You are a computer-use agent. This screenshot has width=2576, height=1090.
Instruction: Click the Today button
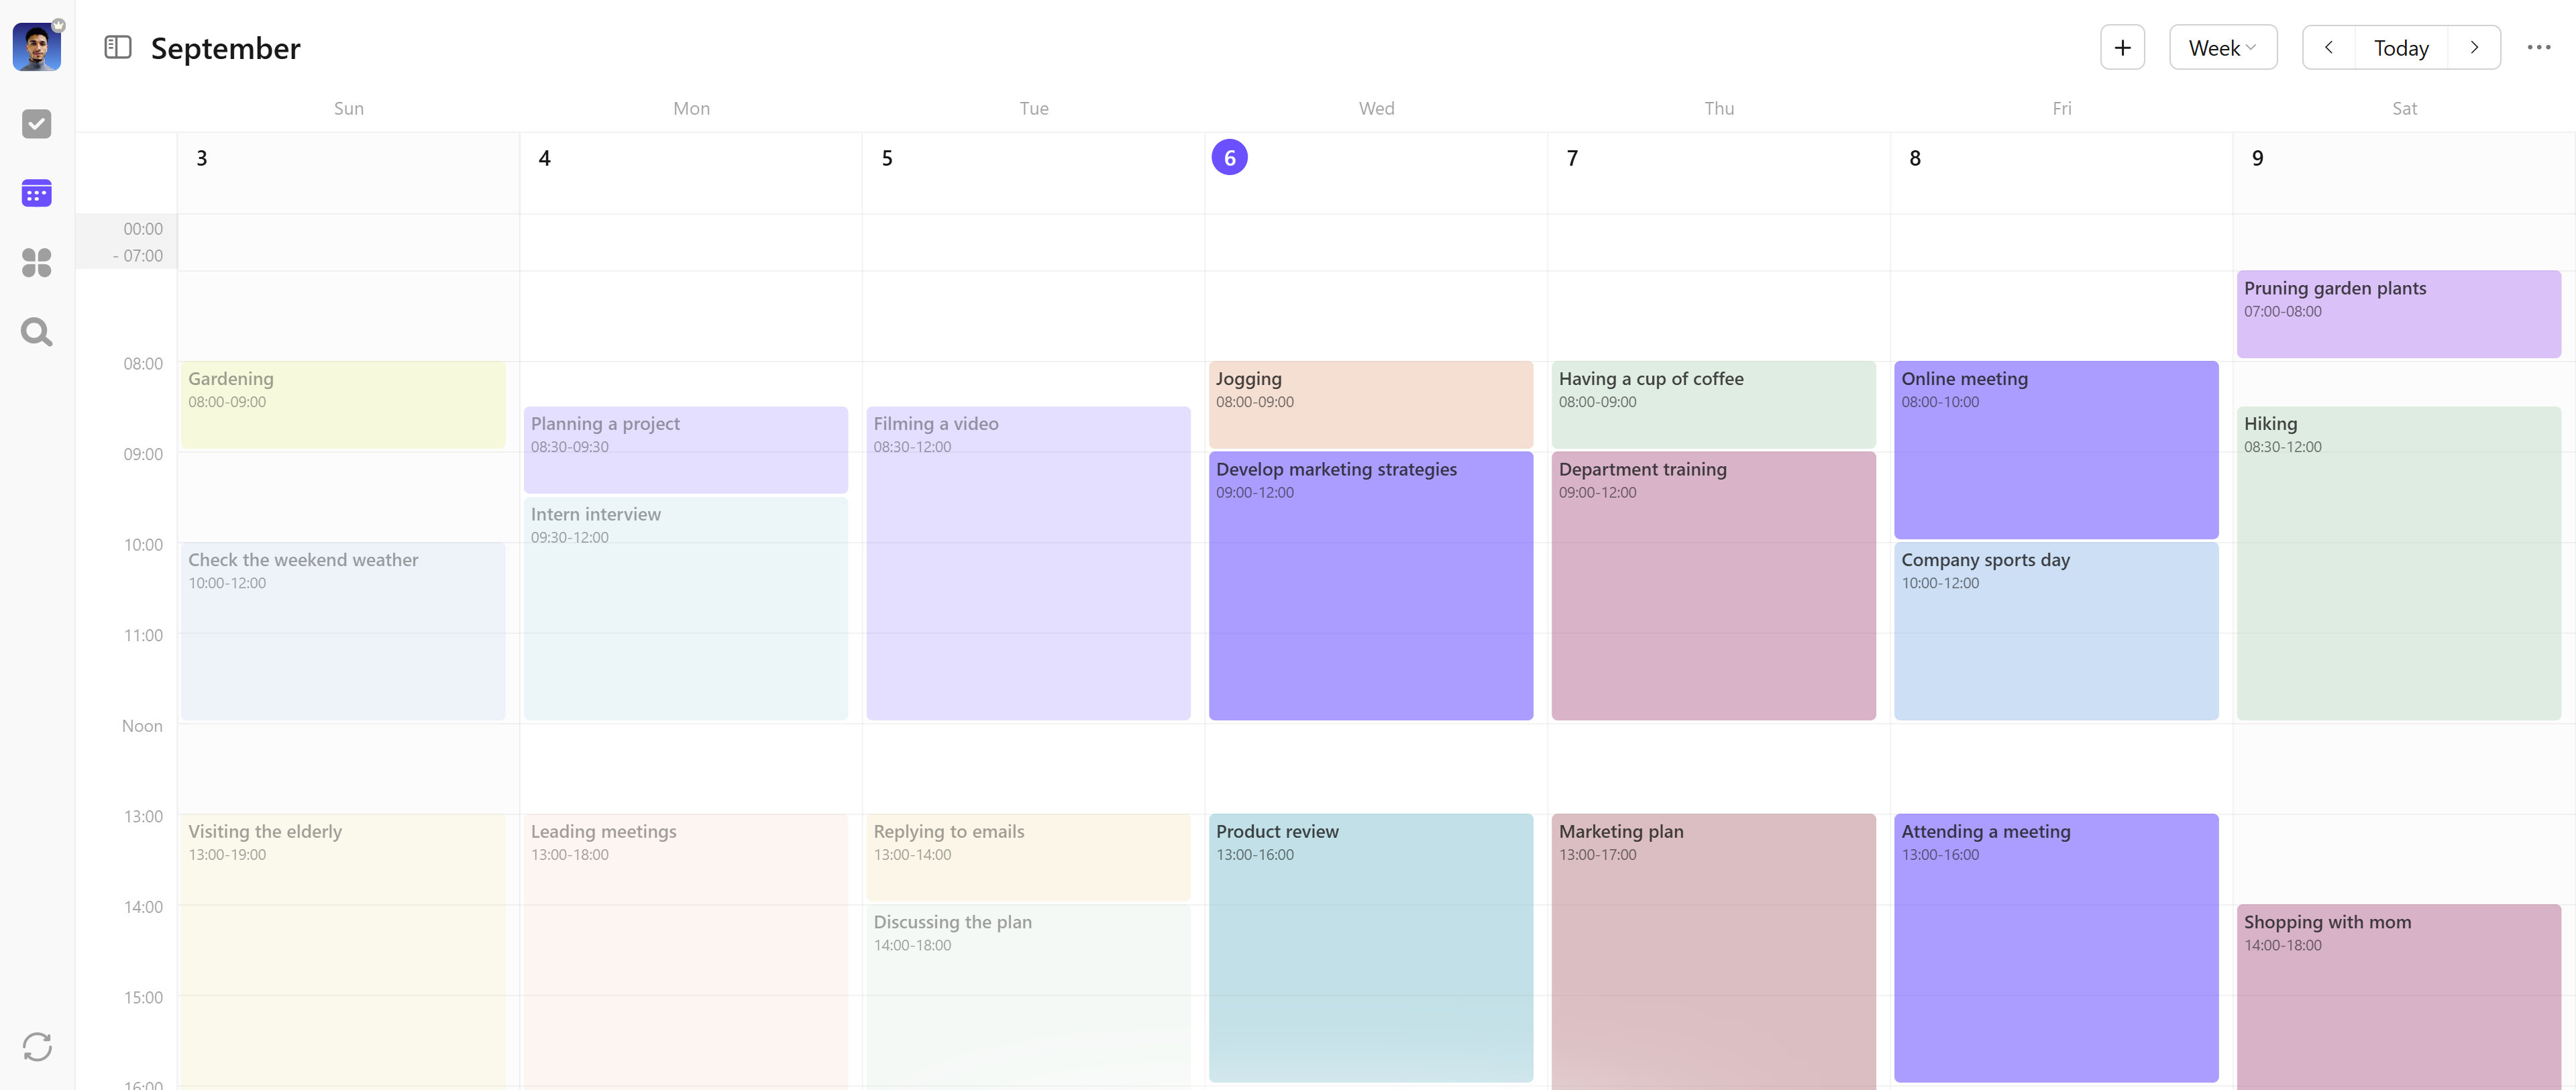2400,48
